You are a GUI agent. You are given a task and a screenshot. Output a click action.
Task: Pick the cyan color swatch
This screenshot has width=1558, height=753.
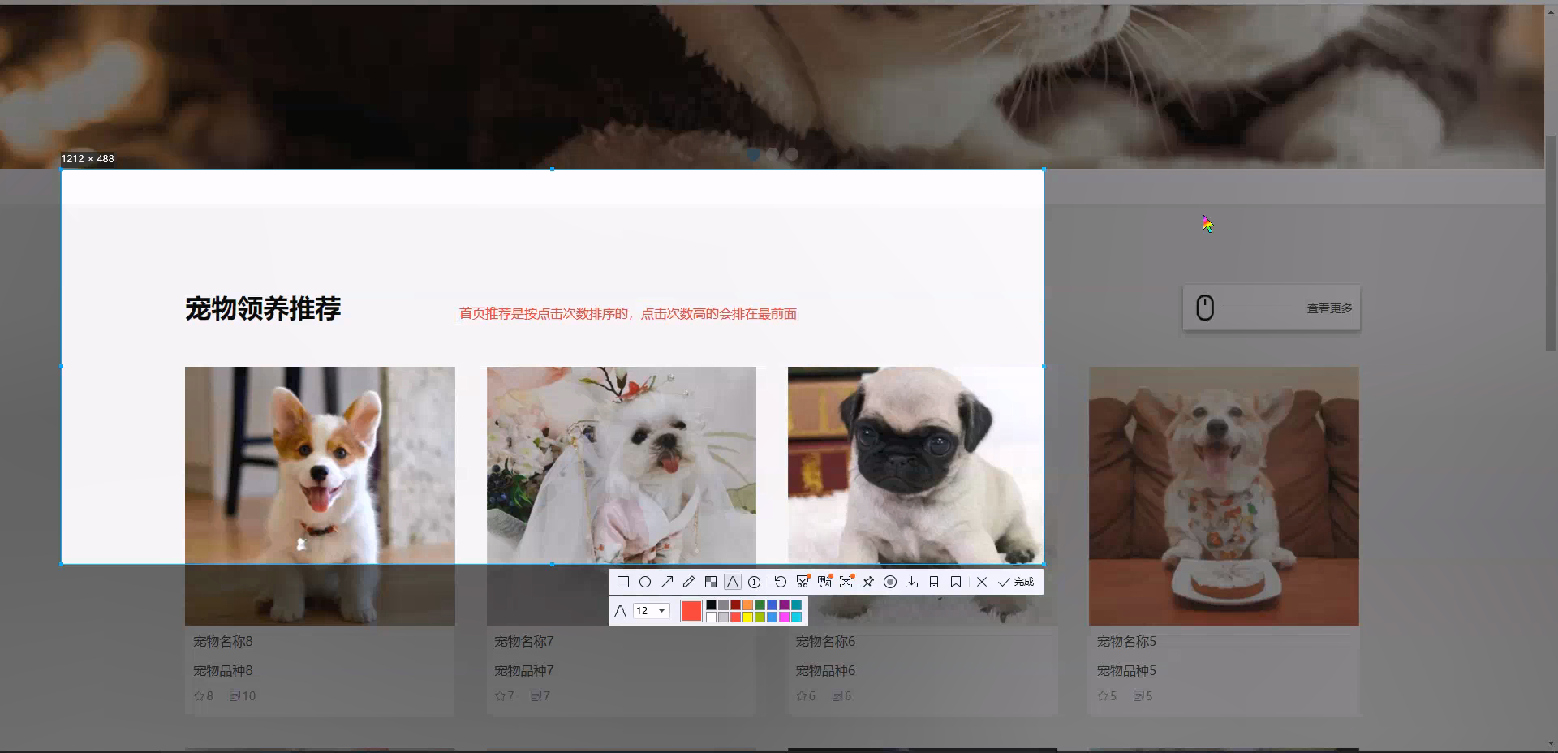[x=796, y=617]
